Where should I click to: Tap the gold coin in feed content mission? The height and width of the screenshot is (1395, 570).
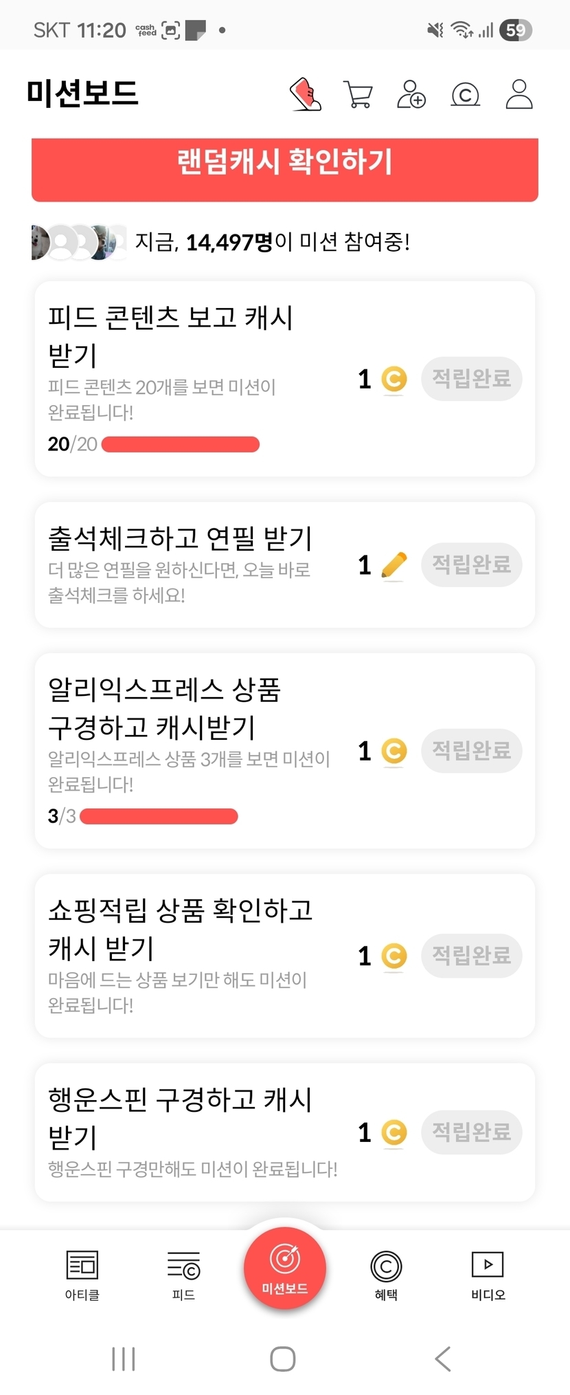[x=394, y=379]
